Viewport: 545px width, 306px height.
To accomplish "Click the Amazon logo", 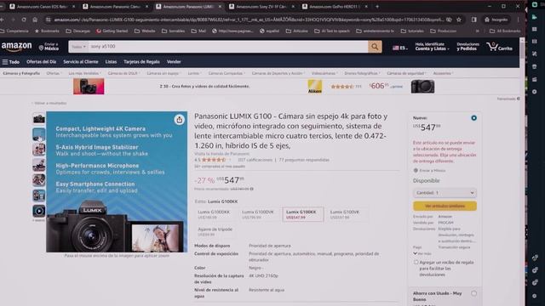I will click(x=16, y=47).
